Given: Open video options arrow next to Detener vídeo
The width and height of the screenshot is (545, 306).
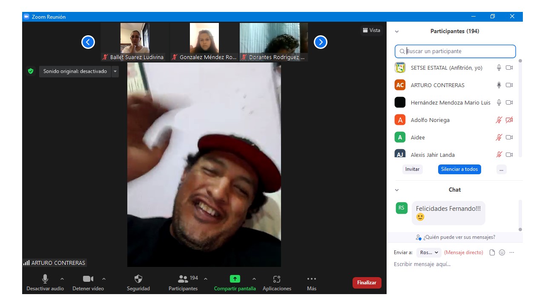Looking at the screenshot, I should click(x=104, y=279).
